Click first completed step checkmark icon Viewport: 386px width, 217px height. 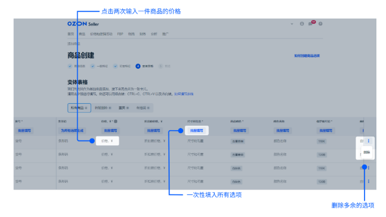tap(70, 67)
